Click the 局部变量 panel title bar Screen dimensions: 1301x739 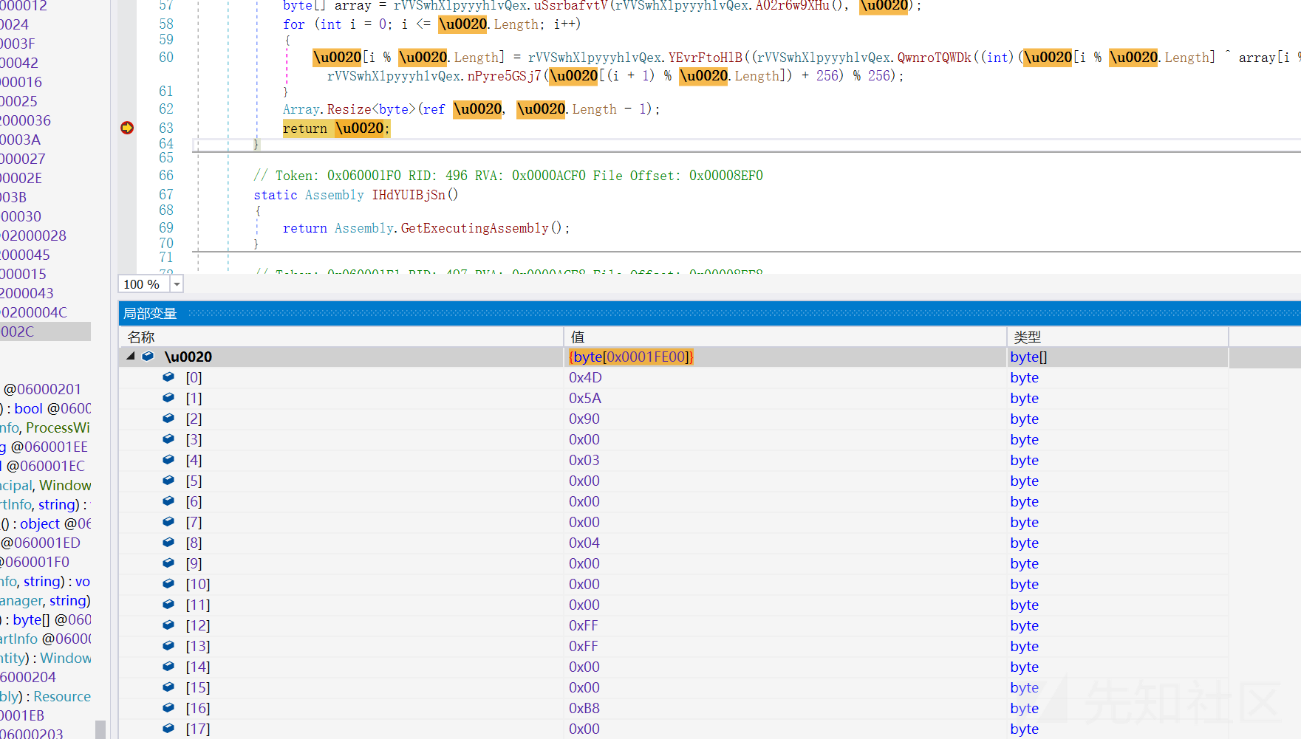pyautogui.click(x=709, y=313)
